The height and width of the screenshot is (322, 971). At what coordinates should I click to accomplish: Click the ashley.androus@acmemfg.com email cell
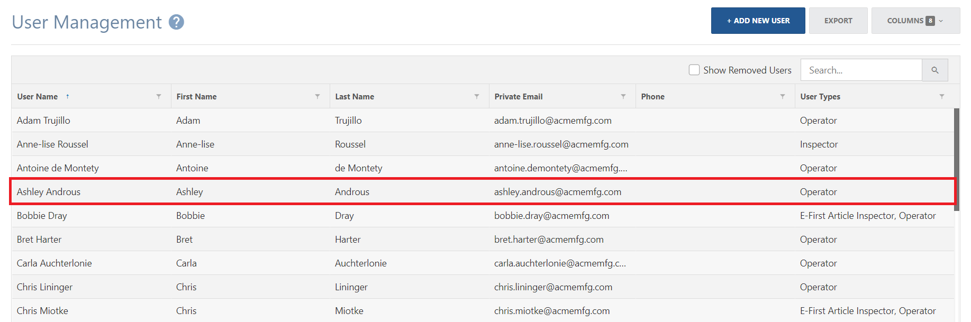click(562, 191)
